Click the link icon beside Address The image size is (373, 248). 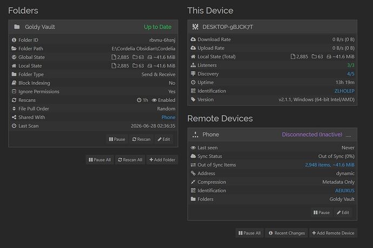coord(193,173)
